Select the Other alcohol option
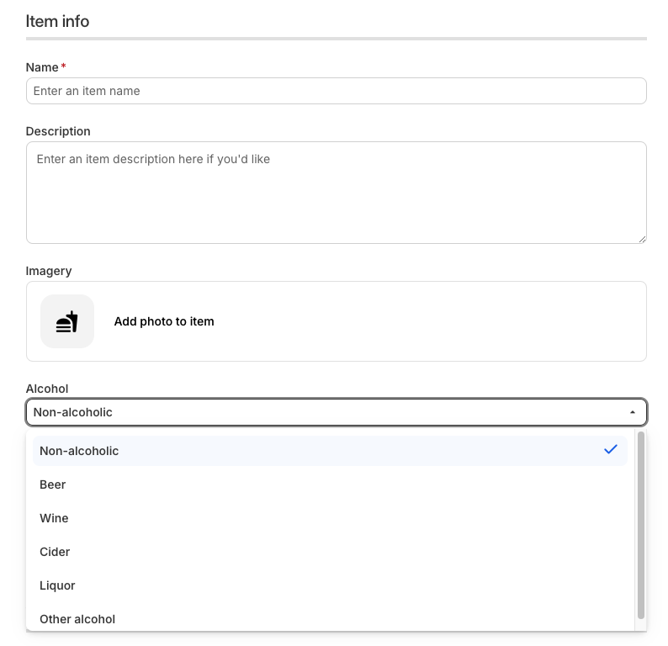The width and height of the screenshot is (668, 646). pos(330,619)
